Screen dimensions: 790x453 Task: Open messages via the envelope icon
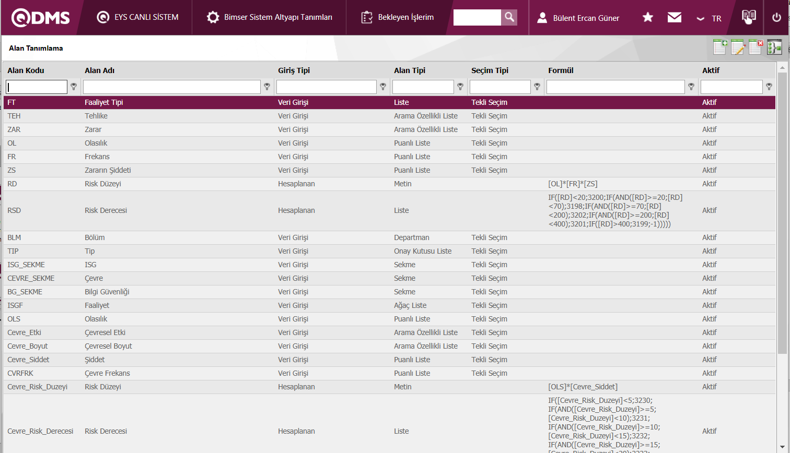674,18
